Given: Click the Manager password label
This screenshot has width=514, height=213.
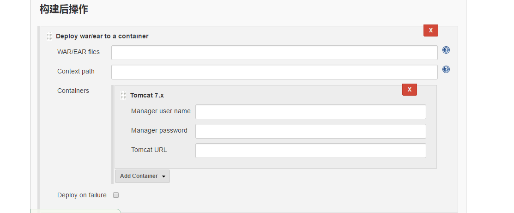Looking at the screenshot, I should pyautogui.click(x=159, y=130).
